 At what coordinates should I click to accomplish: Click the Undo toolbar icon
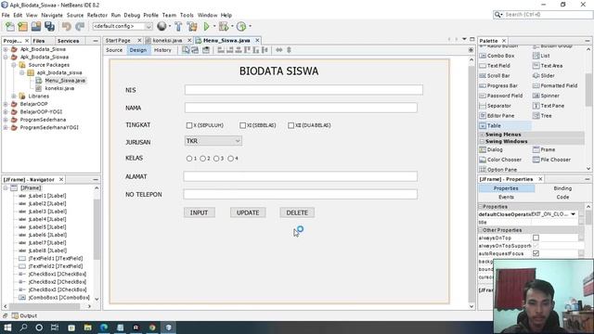tap(67, 26)
